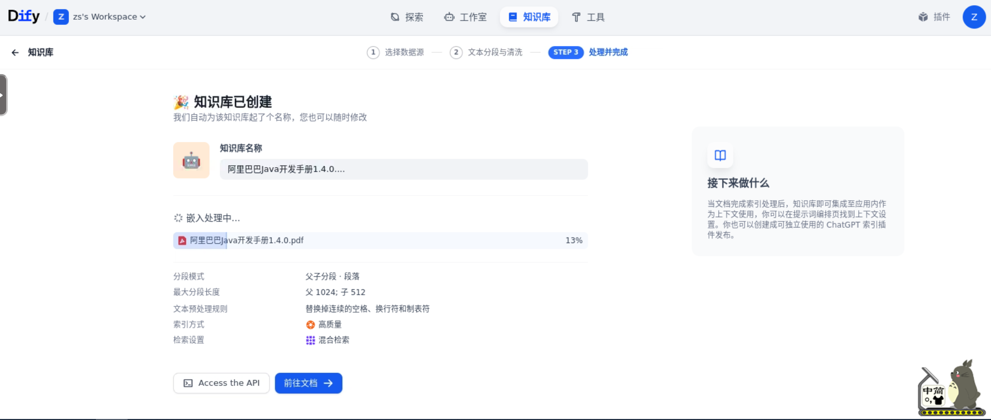991x420 pixels.
Task: Open the zs's Workspace dropdown
Action: [109, 17]
